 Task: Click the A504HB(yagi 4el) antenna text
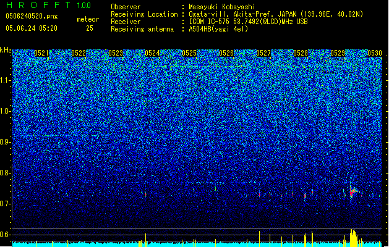click(x=218, y=29)
